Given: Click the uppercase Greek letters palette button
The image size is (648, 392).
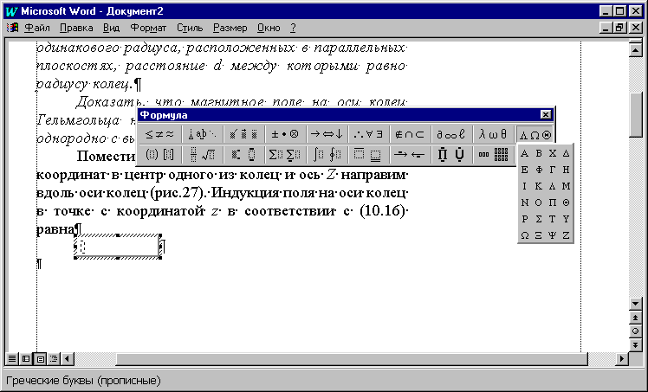Looking at the screenshot, I should [535, 134].
